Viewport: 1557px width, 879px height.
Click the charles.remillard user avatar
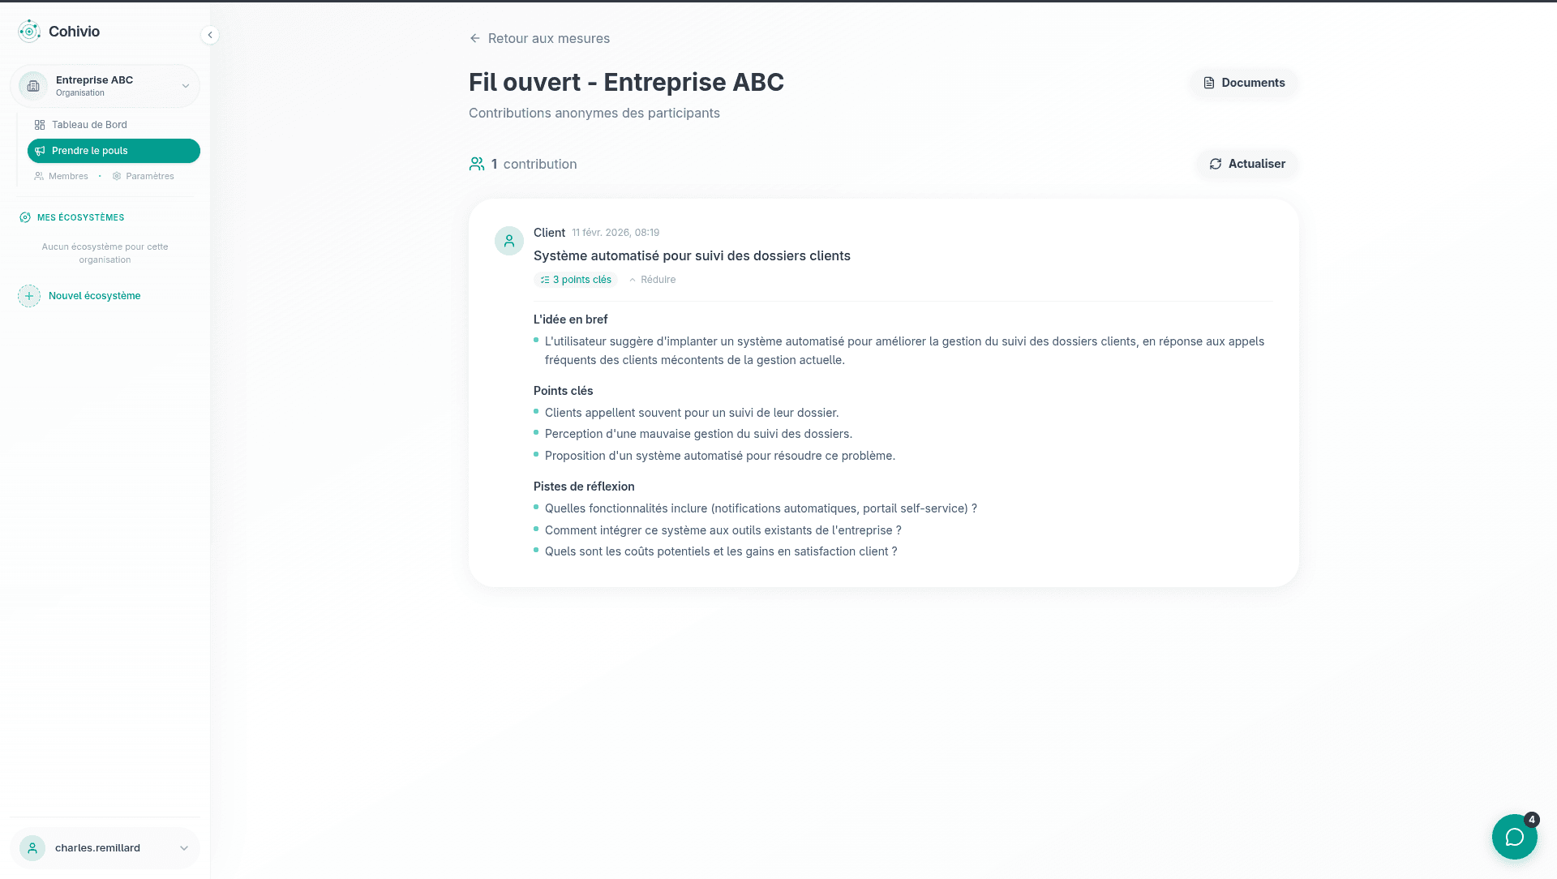[x=32, y=848]
